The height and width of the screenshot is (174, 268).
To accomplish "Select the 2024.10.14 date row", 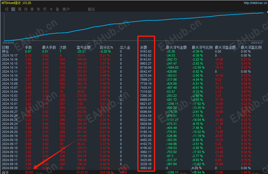I will (x=10, y=68).
